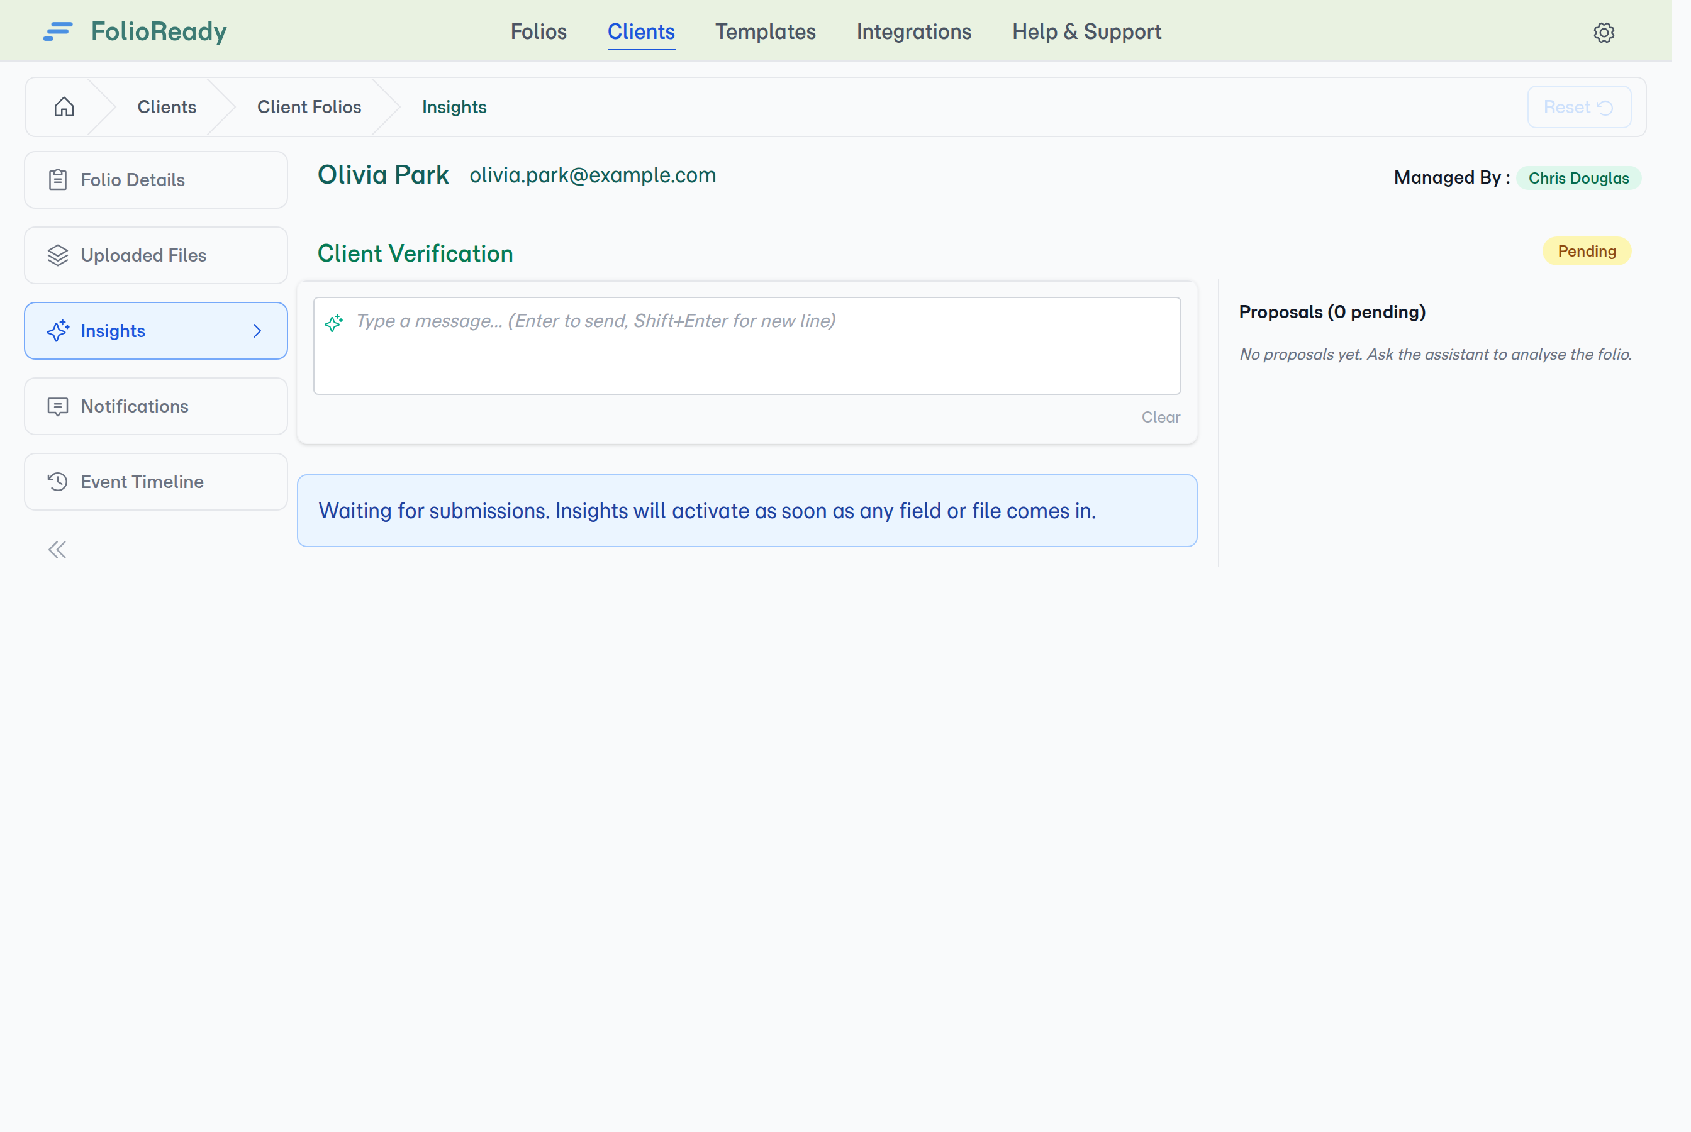
Task: Click the Notifications message icon
Action: (58, 406)
